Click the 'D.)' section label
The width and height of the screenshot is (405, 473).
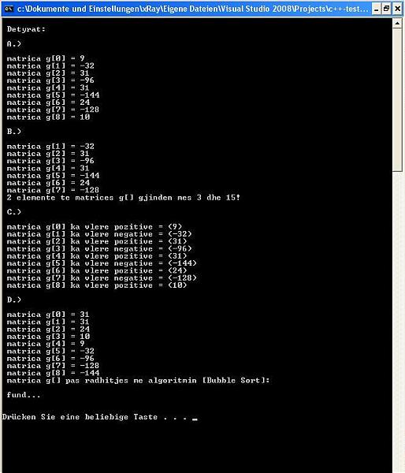(14, 300)
